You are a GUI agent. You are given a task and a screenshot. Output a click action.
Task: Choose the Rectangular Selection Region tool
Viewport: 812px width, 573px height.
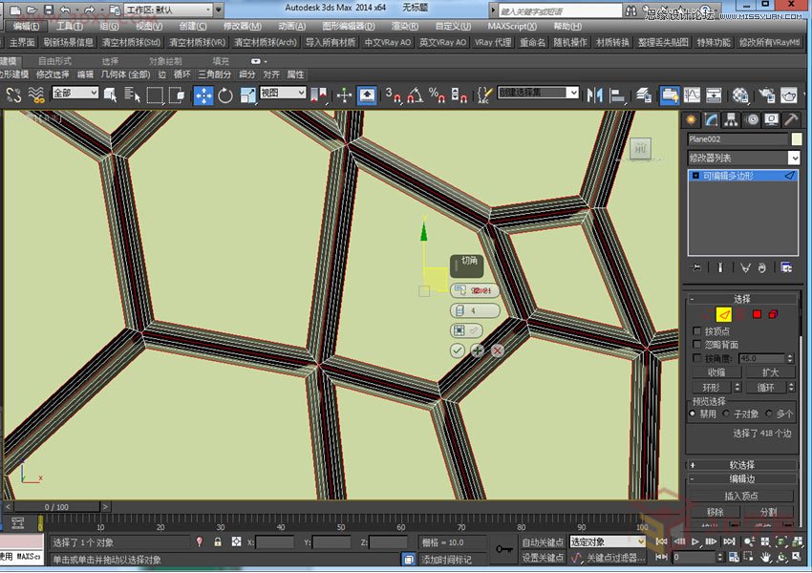155,95
